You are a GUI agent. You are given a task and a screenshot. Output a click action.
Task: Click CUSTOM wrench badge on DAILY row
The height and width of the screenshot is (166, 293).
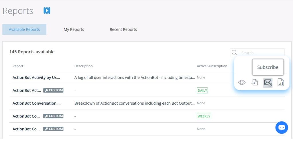[53, 90]
